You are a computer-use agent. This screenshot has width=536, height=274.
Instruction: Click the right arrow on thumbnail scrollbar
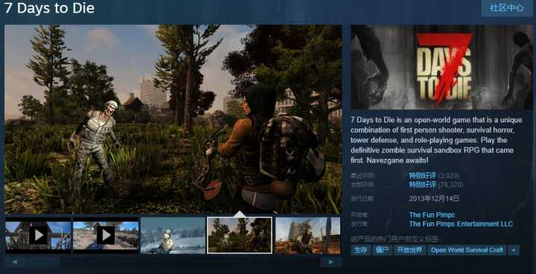click(x=331, y=262)
